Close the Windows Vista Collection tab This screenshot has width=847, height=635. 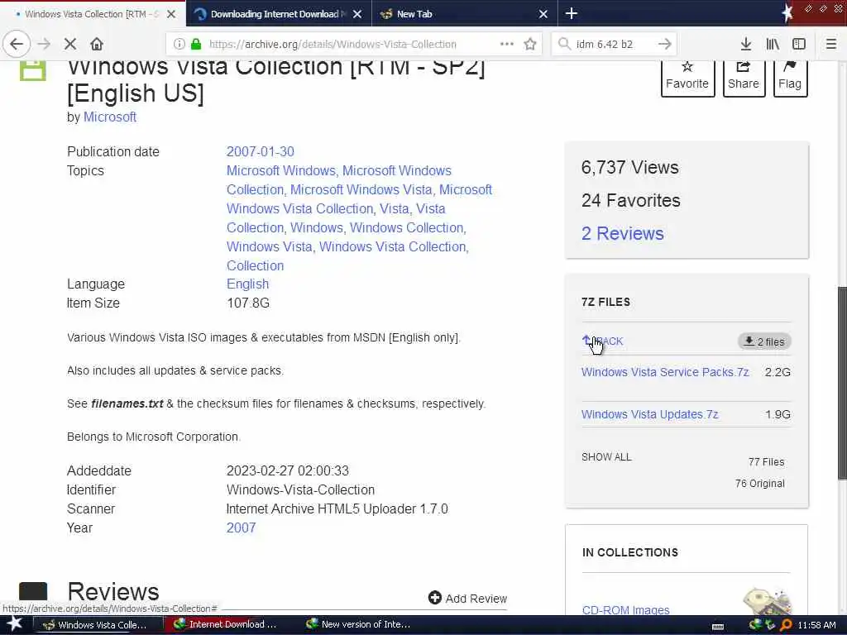tap(171, 14)
